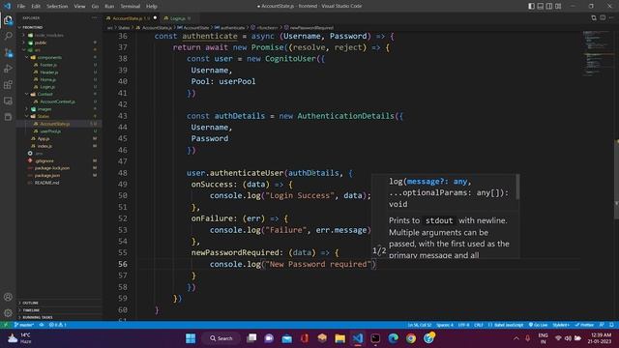619x348 pixels.
Task: Collapse the src folder
Action: tap(38, 50)
